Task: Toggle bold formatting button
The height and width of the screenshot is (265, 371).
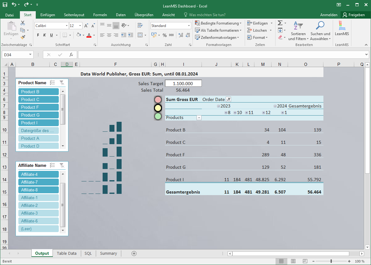Action: (x=38, y=35)
